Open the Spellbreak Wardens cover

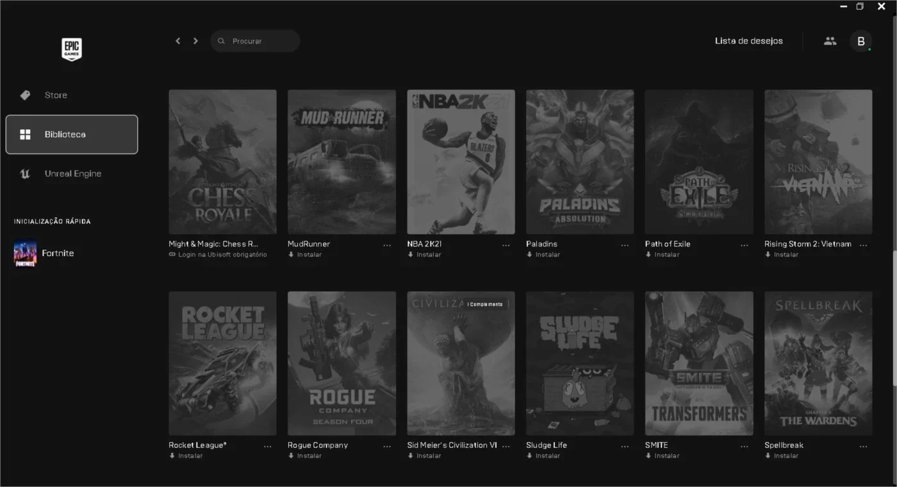(818, 363)
